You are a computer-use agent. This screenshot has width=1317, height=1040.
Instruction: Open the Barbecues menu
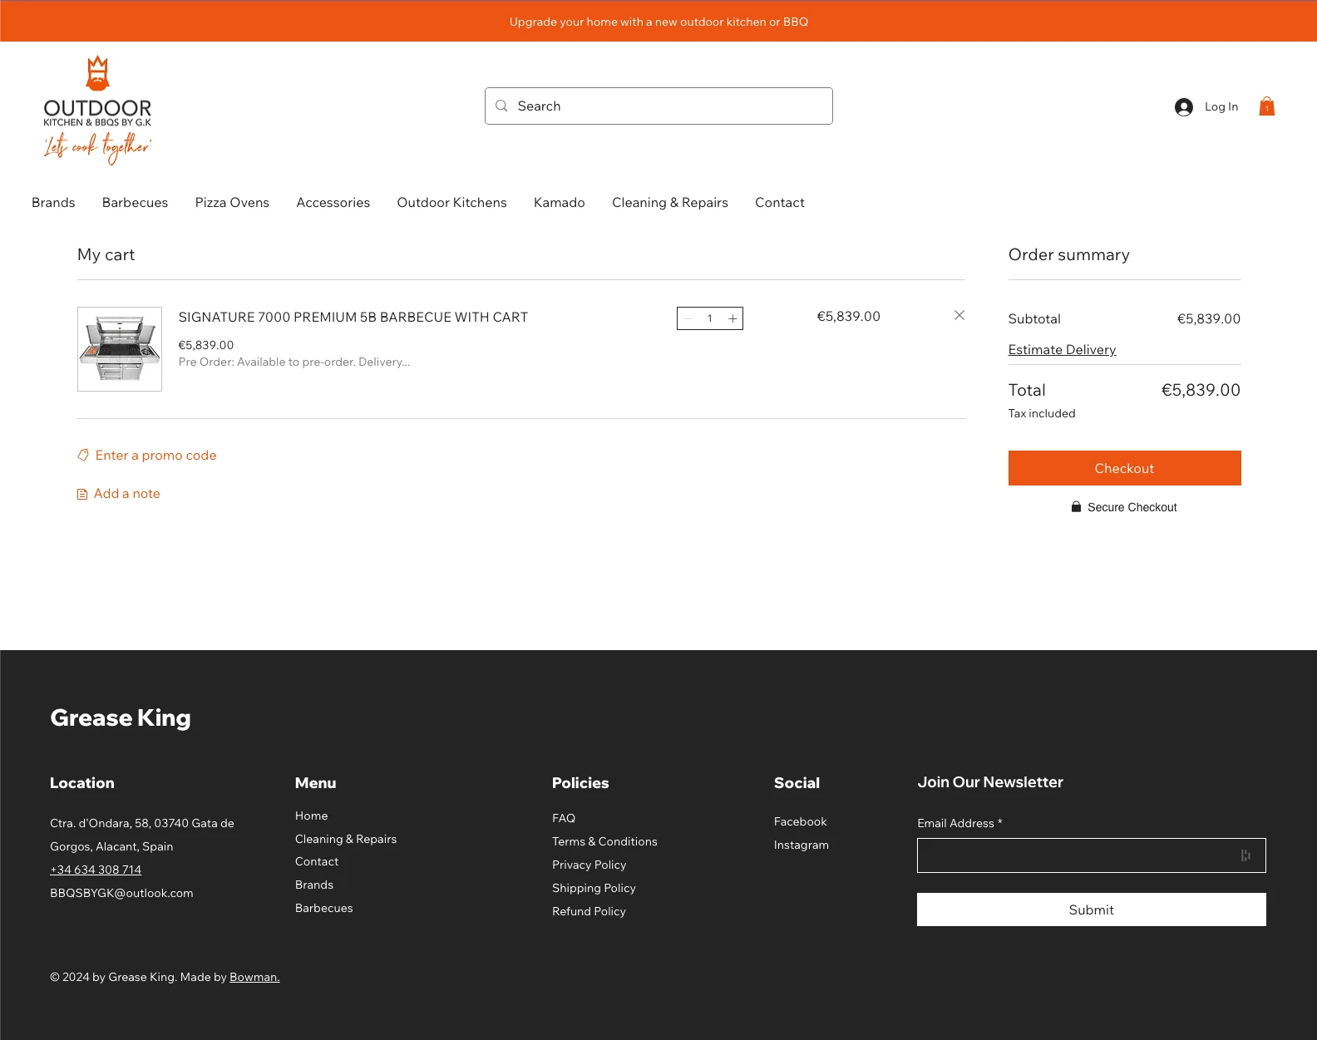(135, 203)
